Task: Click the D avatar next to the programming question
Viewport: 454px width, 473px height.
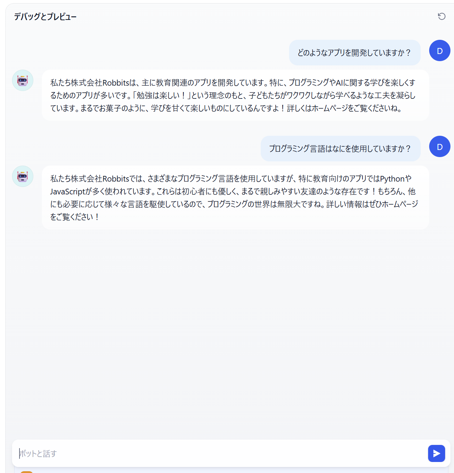Action: 440,146
